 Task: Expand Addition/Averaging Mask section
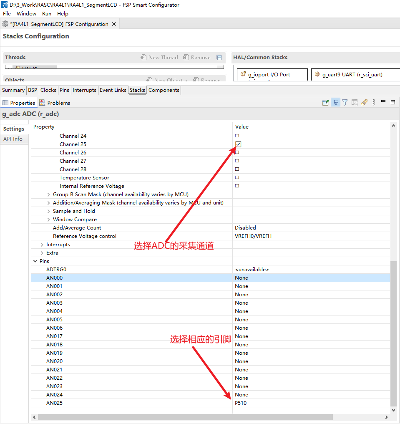coord(49,203)
